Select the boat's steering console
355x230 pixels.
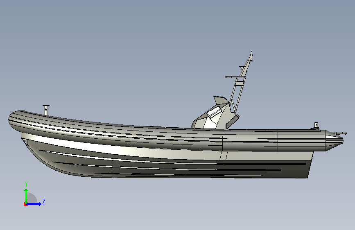tap(215, 116)
